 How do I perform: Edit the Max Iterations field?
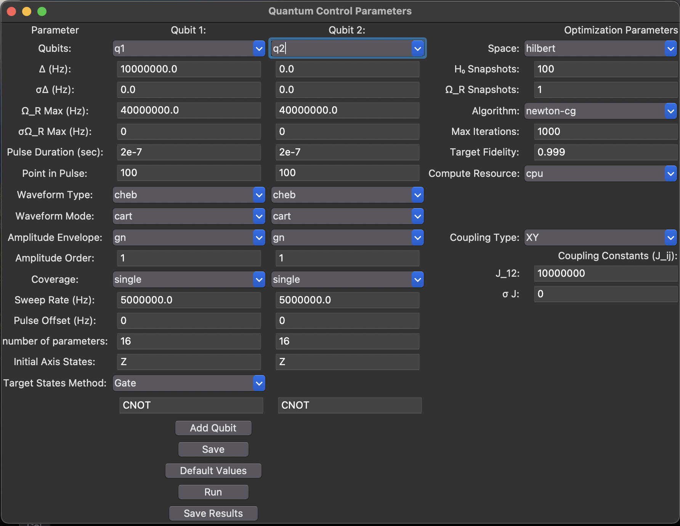coord(606,131)
